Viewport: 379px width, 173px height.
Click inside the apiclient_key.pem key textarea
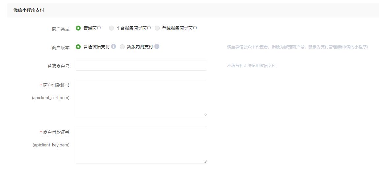141,144
